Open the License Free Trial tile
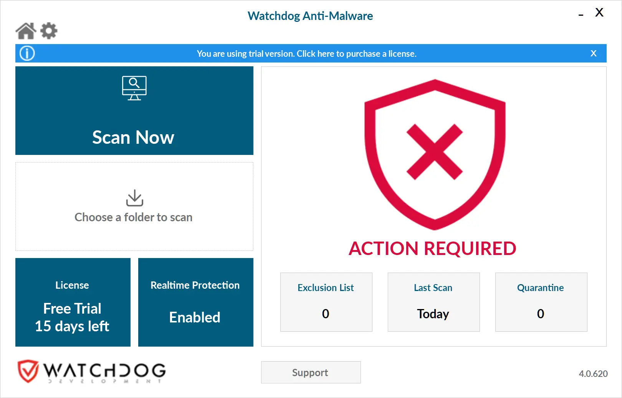This screenshot has width=622, height=398. [x=73, y=302]
